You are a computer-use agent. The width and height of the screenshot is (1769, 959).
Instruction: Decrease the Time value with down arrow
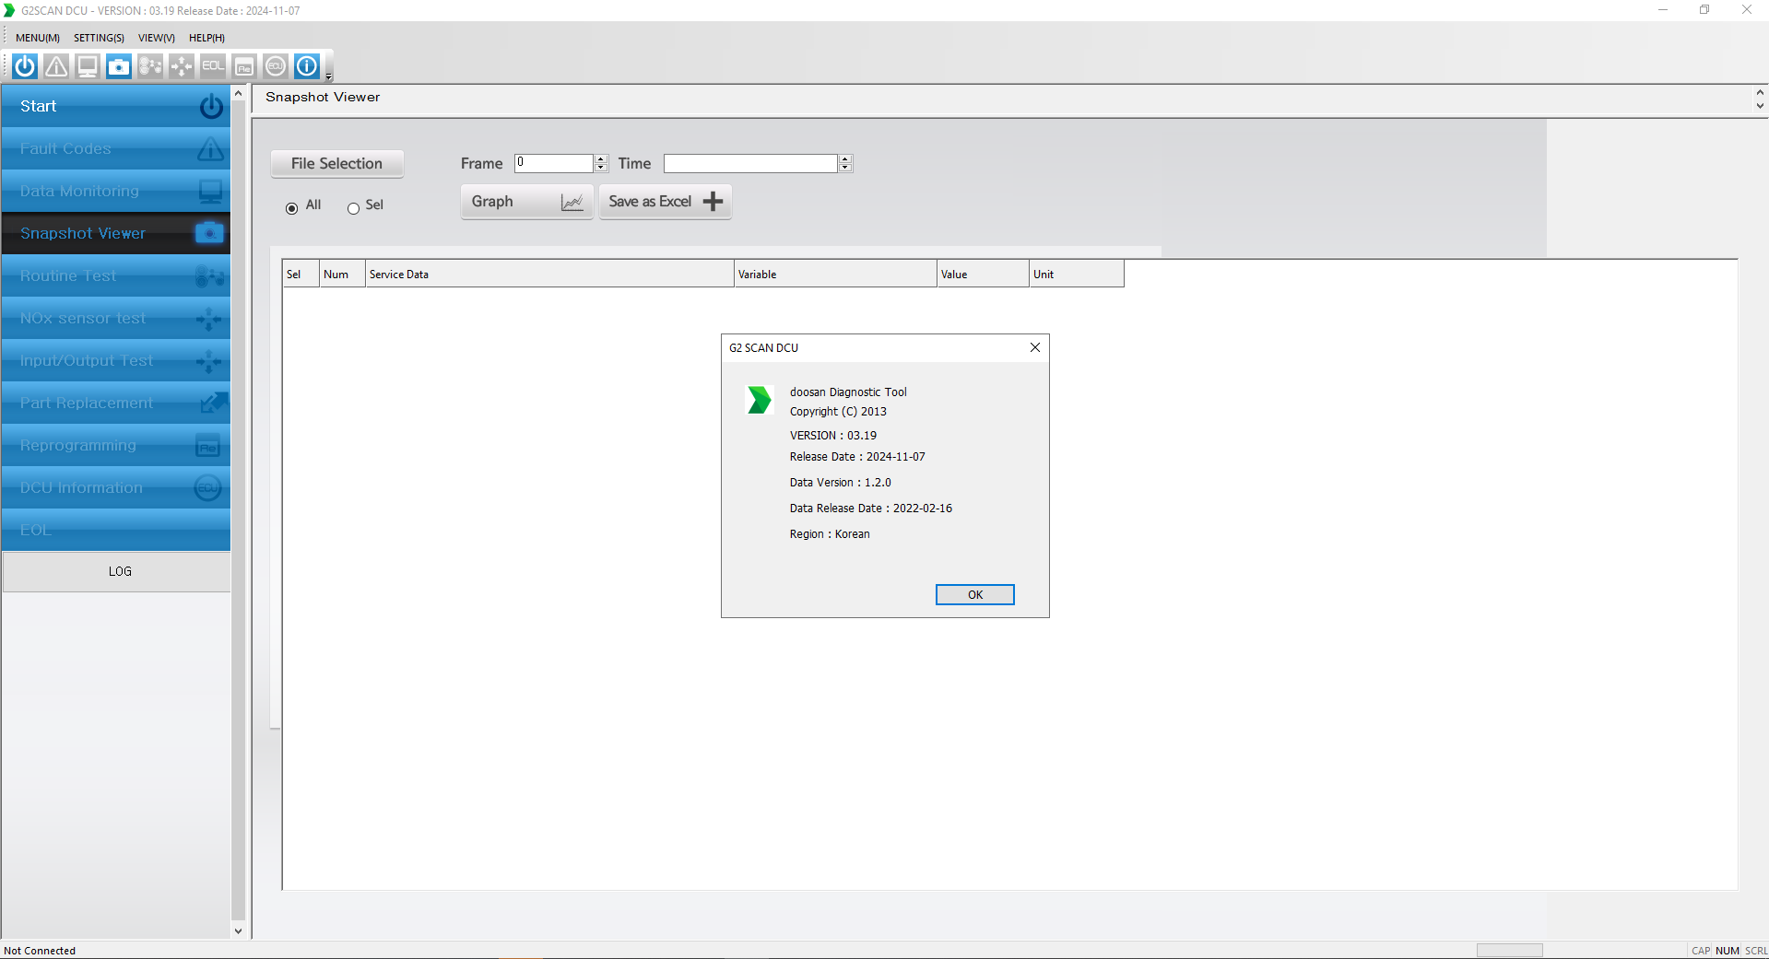click(845, 168)
